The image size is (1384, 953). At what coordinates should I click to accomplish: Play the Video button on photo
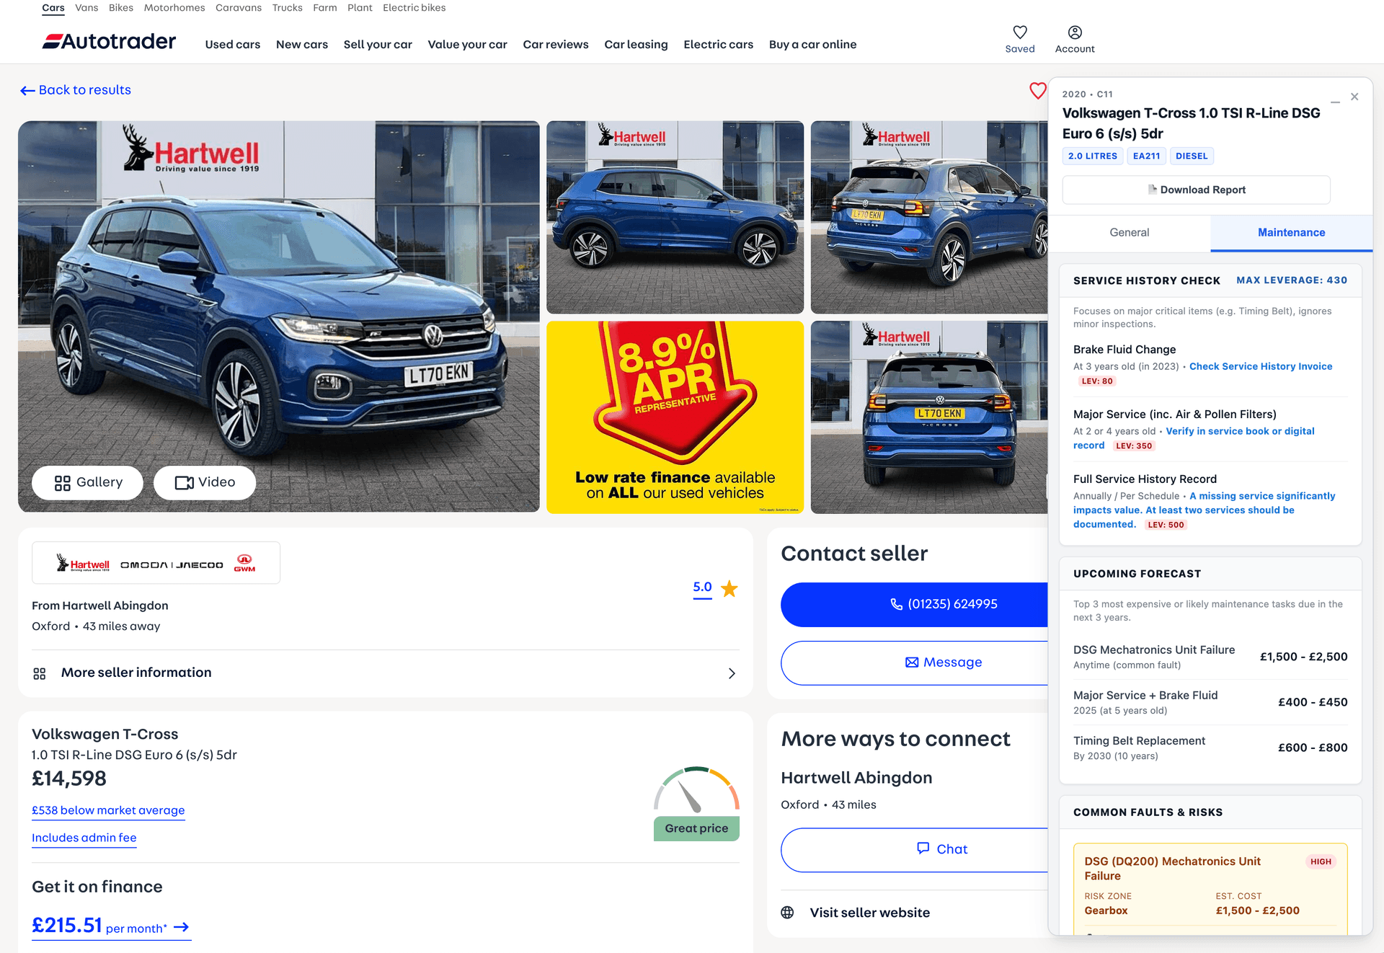click(x=205, y=482)
